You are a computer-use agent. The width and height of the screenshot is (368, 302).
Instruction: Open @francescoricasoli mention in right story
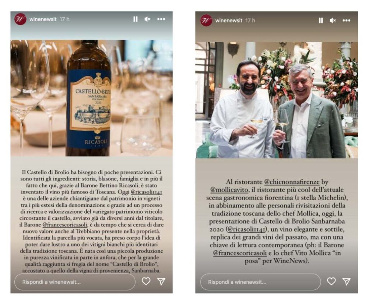pos(240,253)
